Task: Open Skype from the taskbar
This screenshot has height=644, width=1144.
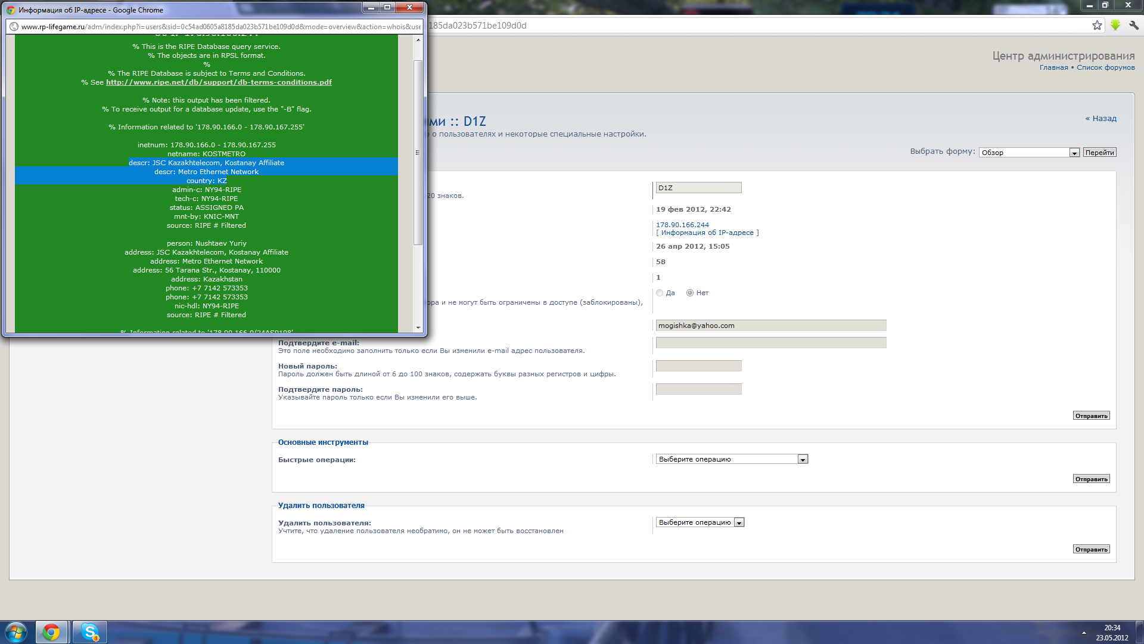Action: (90, 632)
